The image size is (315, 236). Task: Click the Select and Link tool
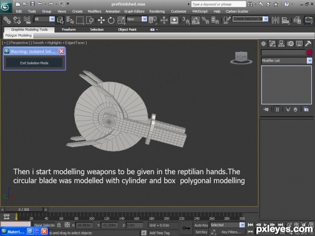(7, 20)
